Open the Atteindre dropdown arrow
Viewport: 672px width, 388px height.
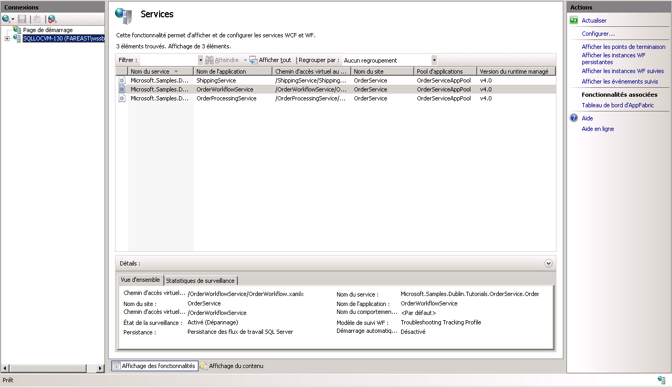245,60
